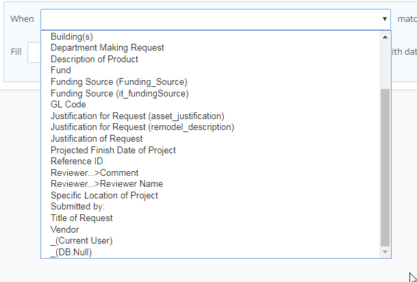This screenshot has height=282, width=417.
Task: Expand the When dropdown arrow
Action: coord(385,19)
